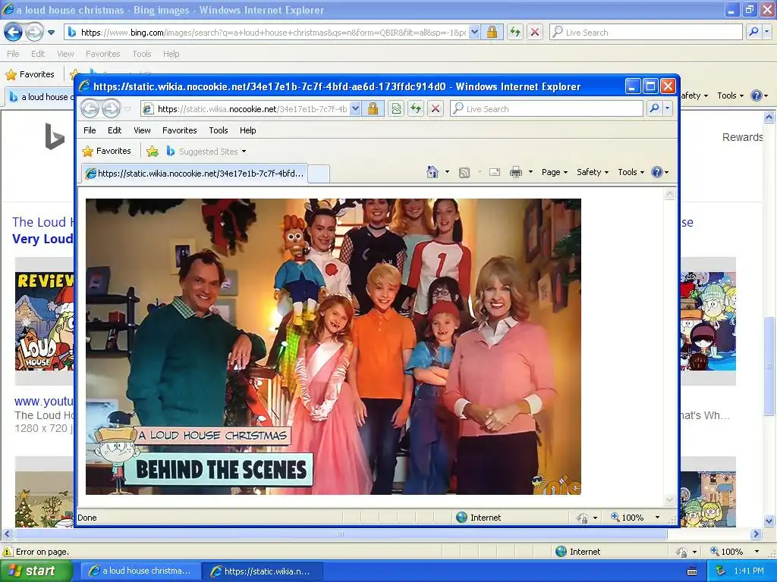Open the recent pages dropdown in the background window
The image size is (777, 582).
pyautogui.click(x=51, y=33)
